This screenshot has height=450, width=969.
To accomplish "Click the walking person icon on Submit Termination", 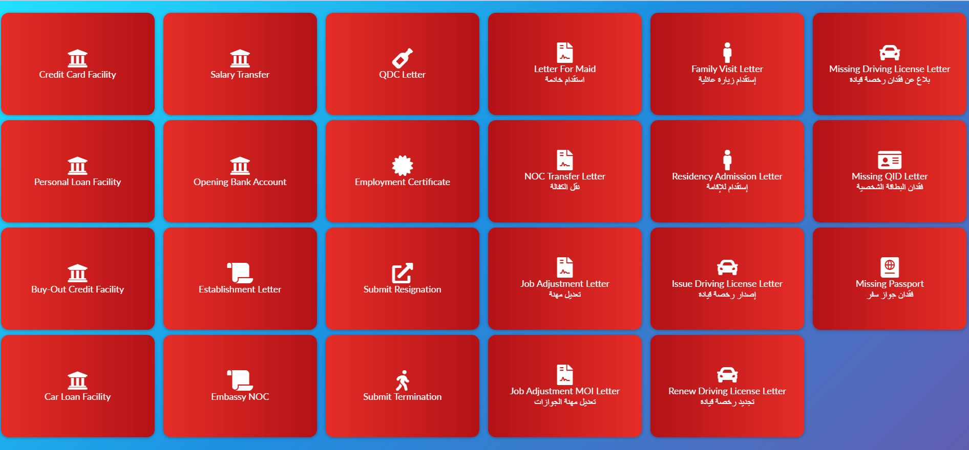I will (402, 380).
